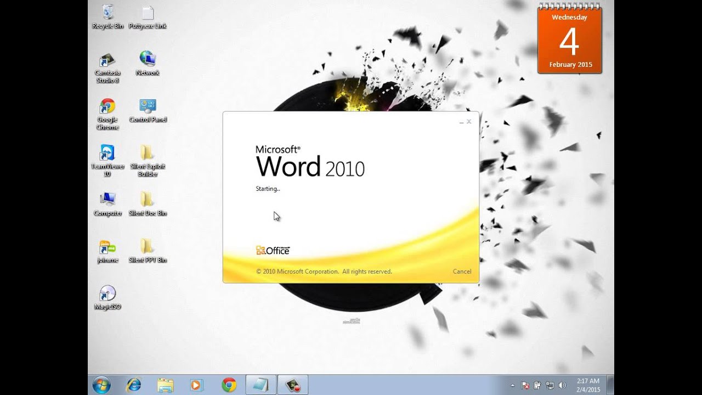Click the Chrome taskbar icon

229,385
